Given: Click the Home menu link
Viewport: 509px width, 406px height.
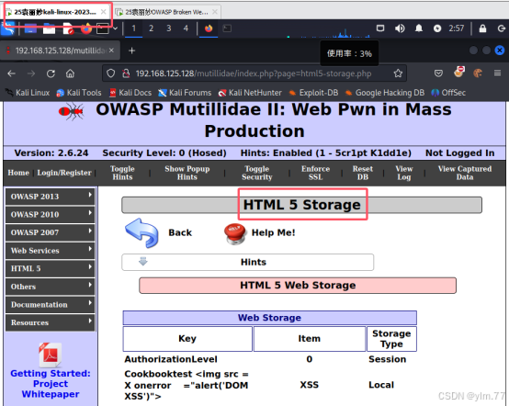Looking at the screenshot, I should (18, 173).
